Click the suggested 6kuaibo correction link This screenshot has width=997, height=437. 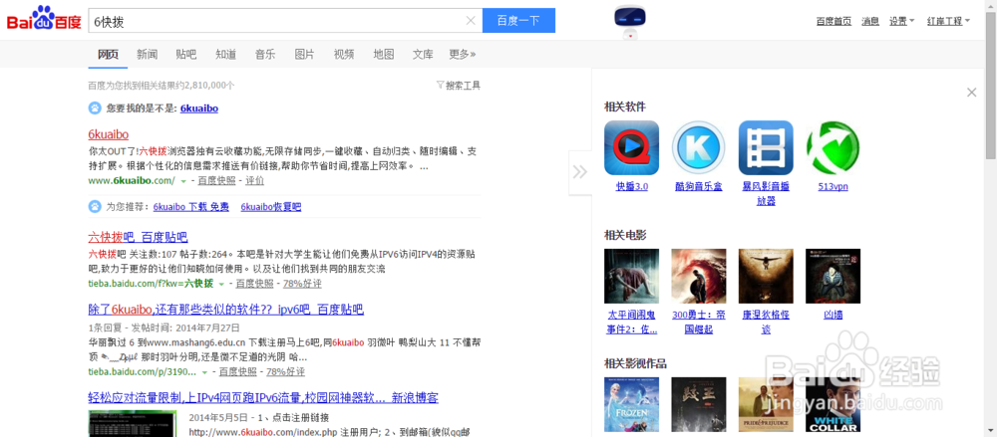point(199,109)
